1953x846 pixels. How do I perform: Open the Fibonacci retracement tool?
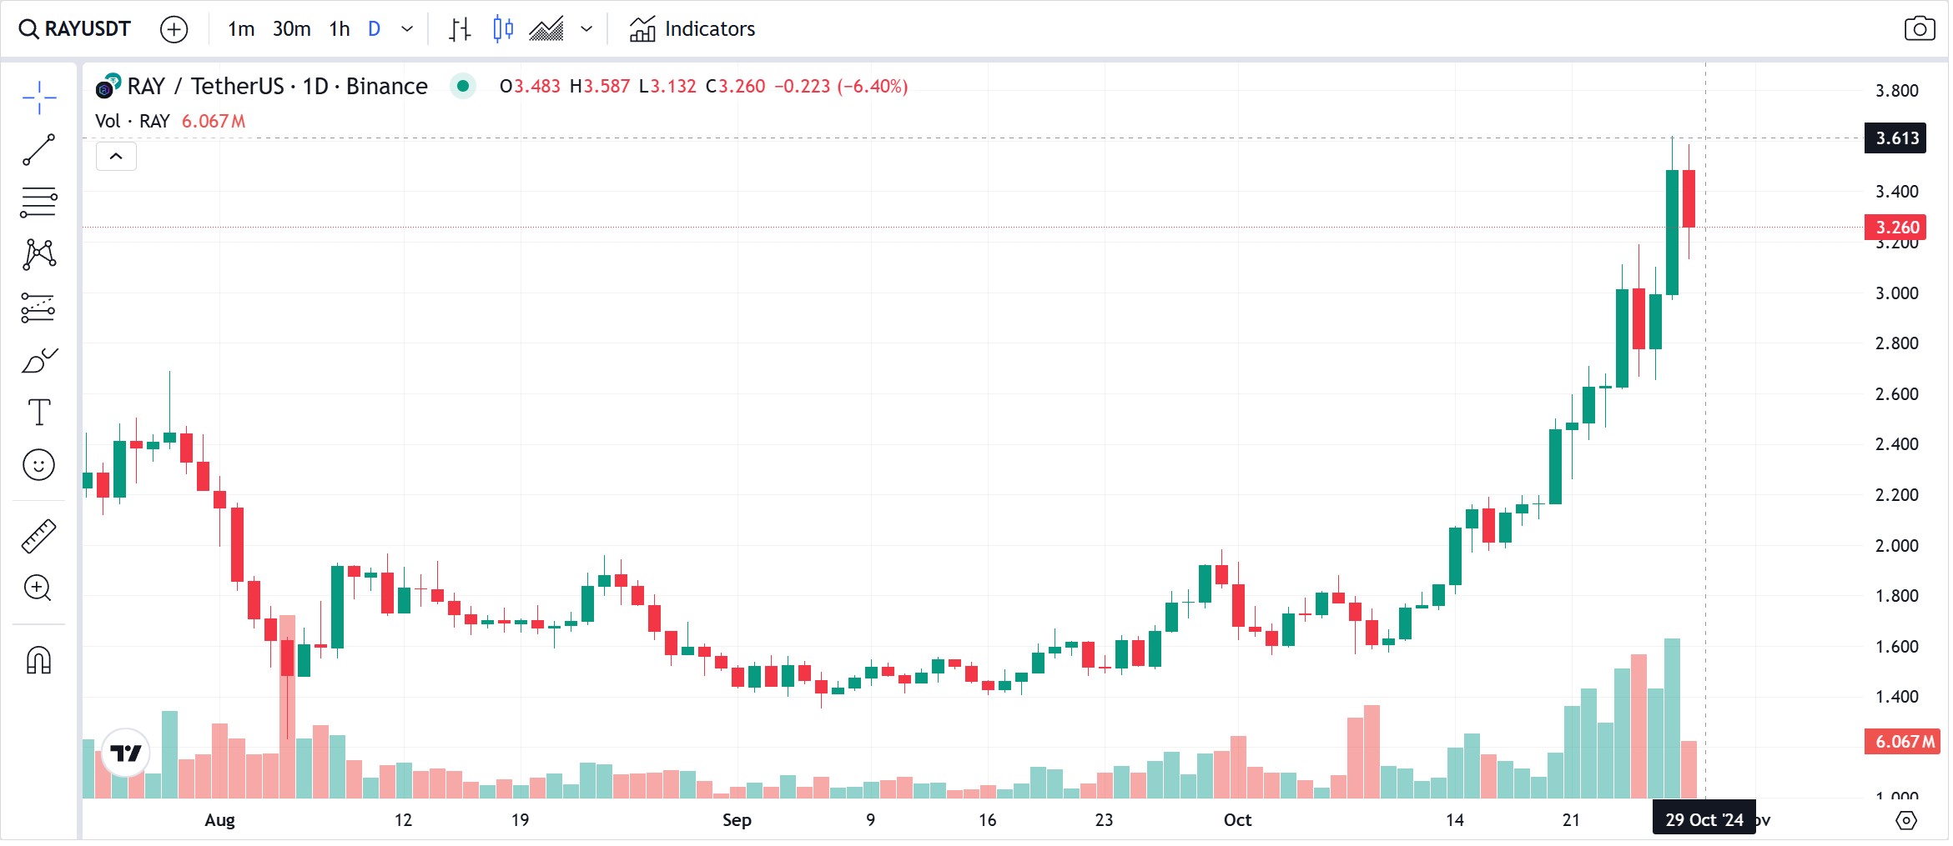tap(38, 203)
